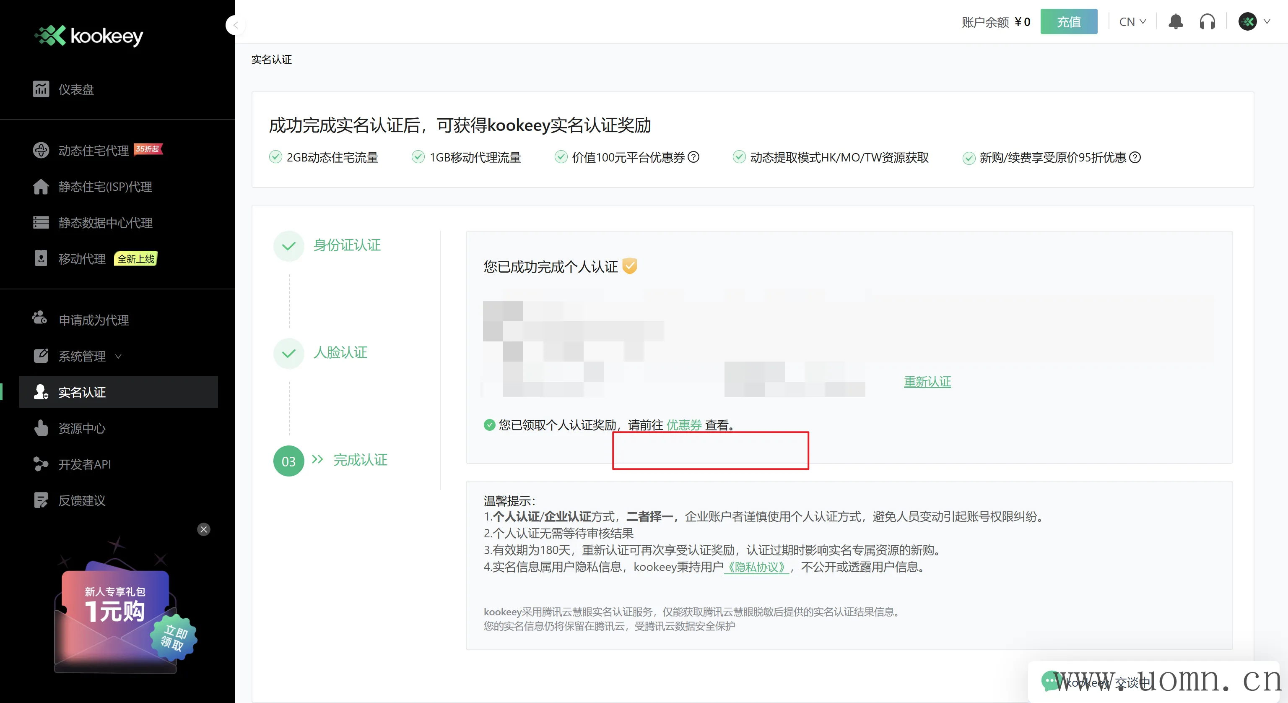Screen dimensions: 1288x703
Task: Click the 身份证认证 step checkmark
Action: click(288, 246)
